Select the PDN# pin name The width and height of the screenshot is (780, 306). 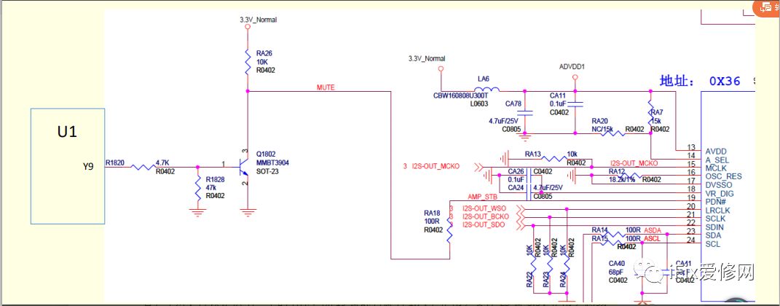(716, 202)
